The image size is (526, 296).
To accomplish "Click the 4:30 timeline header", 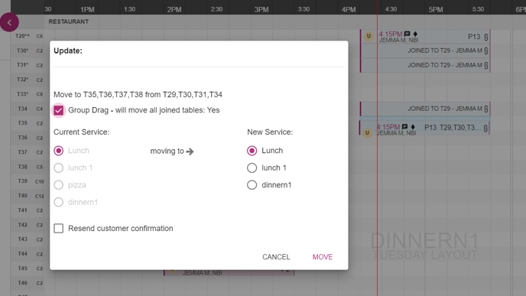I will pyautogui.click(x=391, y=9).
